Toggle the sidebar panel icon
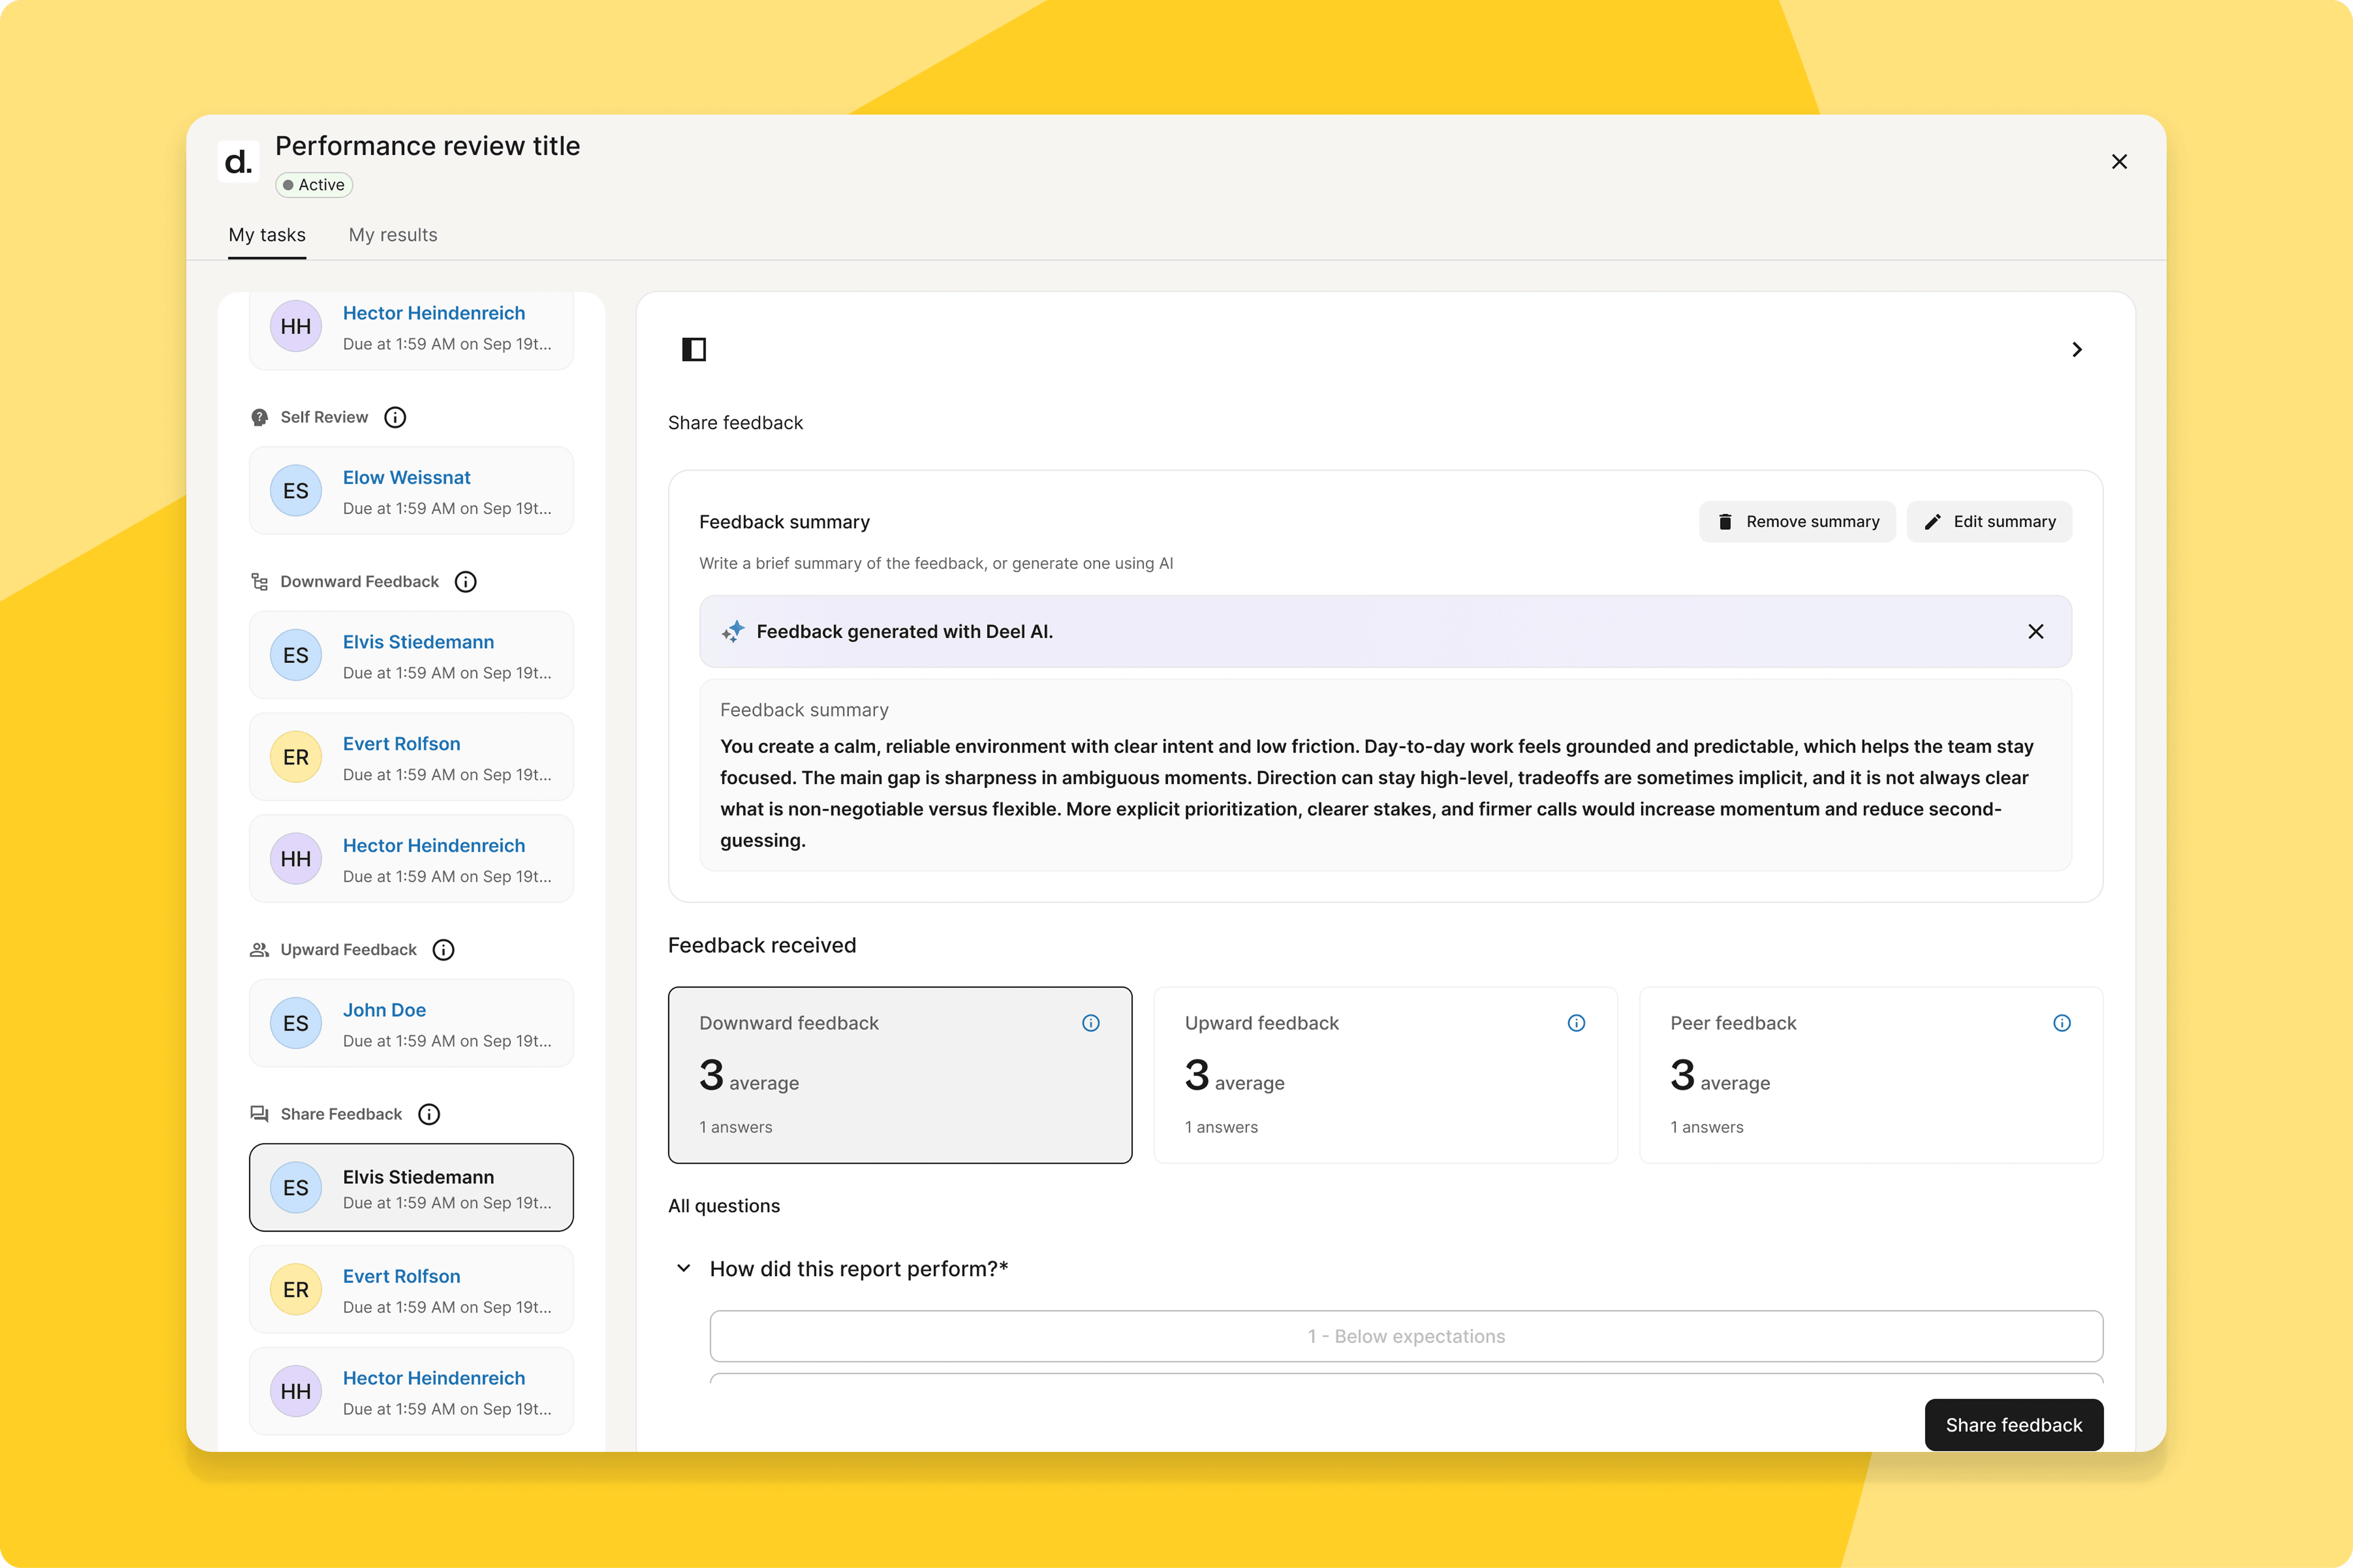 pyautogui.click(x=694, y=349)
